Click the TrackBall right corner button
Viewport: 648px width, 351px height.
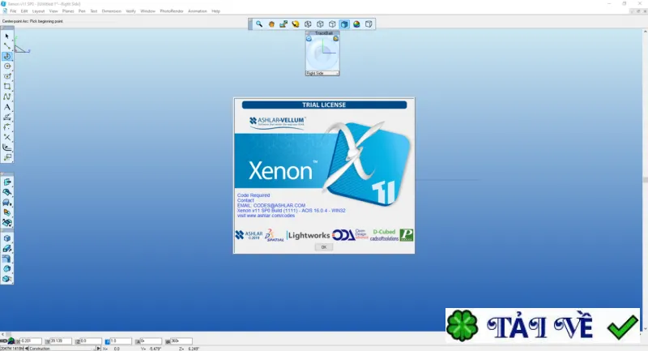335,38
